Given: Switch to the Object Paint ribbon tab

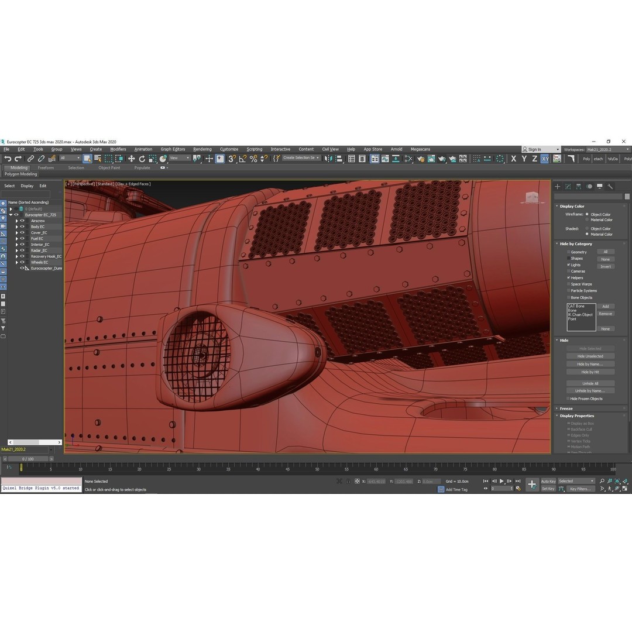Looking at the screenshot, I should 109,168.
